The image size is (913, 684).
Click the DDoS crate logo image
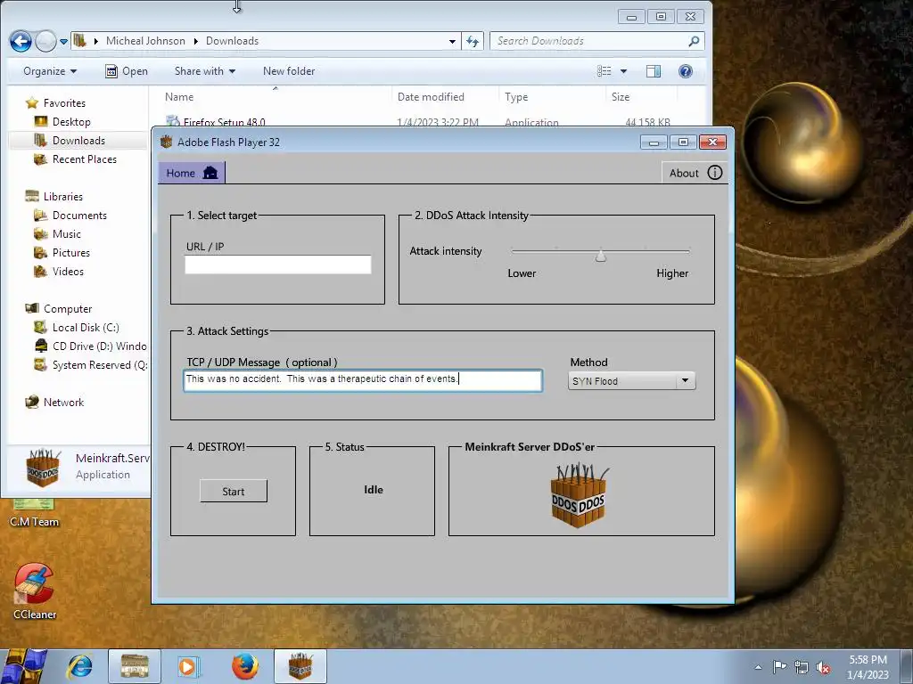click(579, 495)
